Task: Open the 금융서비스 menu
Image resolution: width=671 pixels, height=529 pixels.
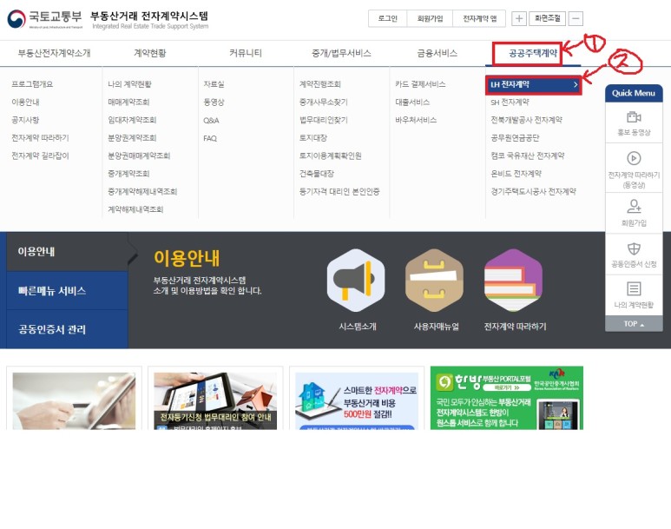Action: click(x=437, y=53)
